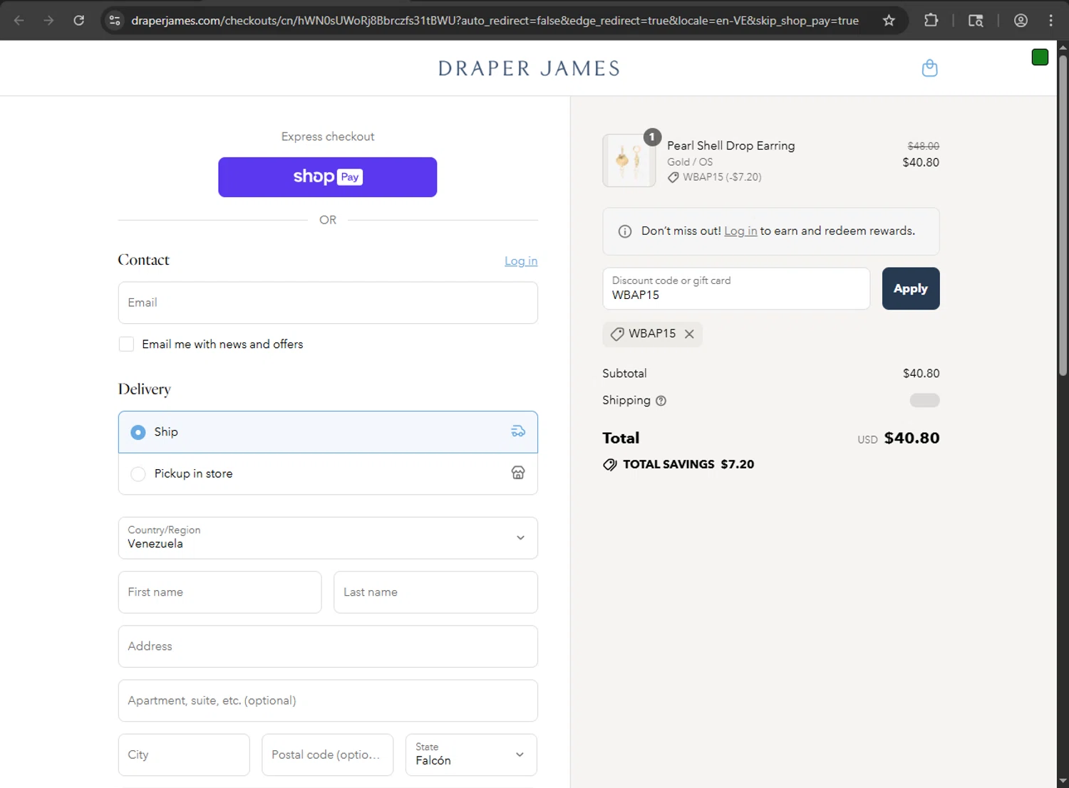The image size is (1069, 788).
Task: Open the browser profile icon
Action: pos(1021,21)
